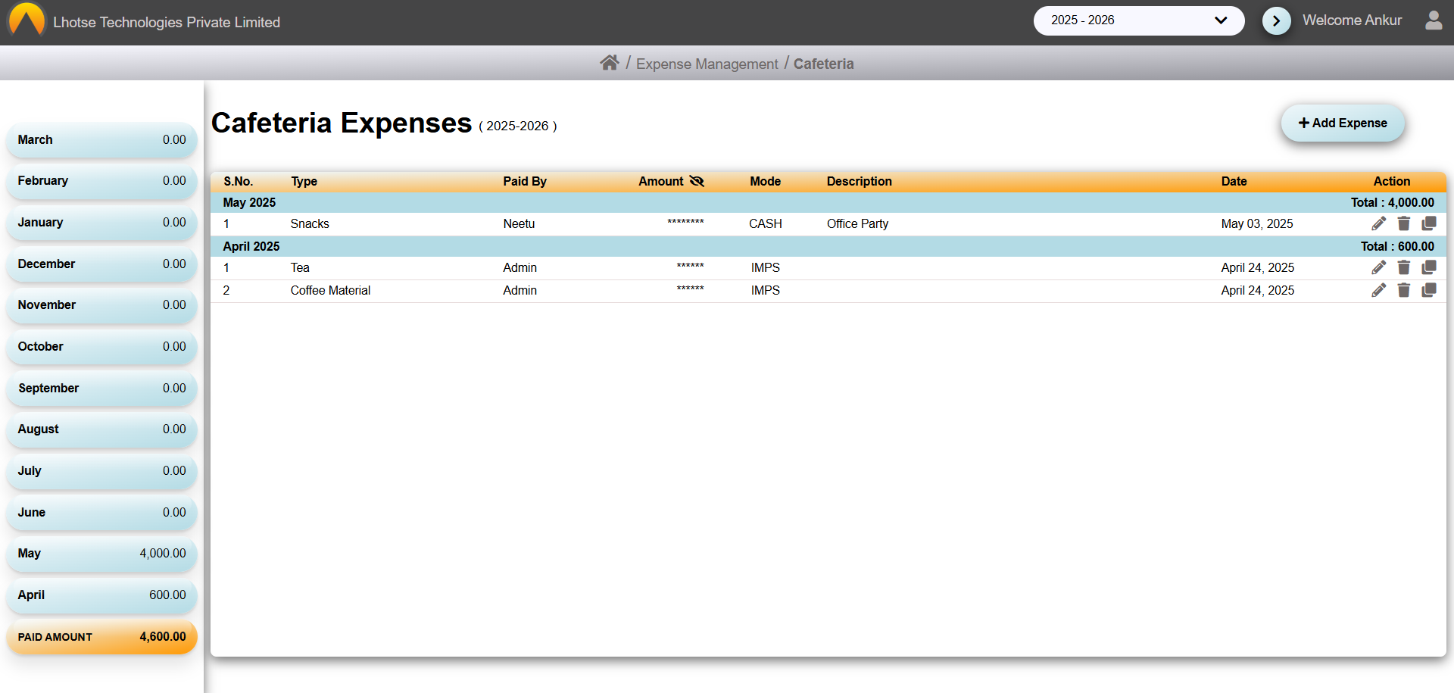Click the PAID AMOUNT total card
Screen dimensions: 1454x693
101,637
